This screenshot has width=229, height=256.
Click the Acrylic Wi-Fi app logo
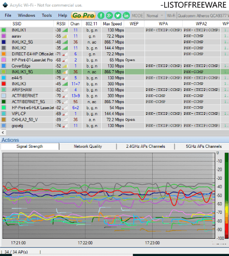pos(5,5)
